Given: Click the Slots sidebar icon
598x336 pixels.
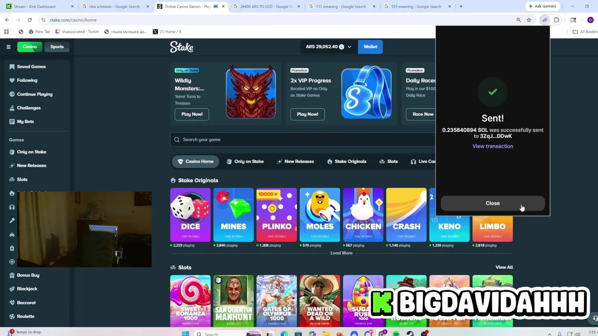Looking at the screenshot, I should click(12, 179).
